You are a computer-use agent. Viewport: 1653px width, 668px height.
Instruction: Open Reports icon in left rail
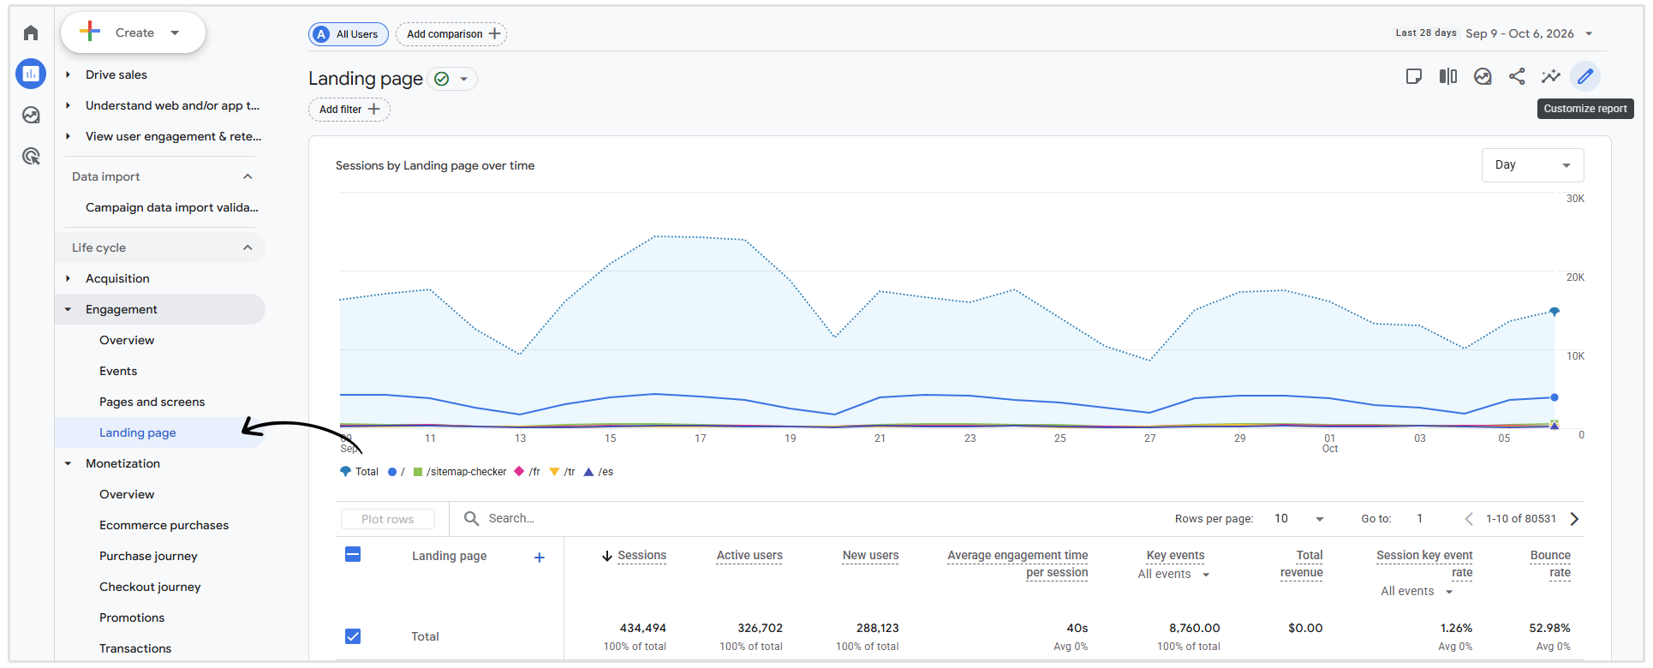31,74
